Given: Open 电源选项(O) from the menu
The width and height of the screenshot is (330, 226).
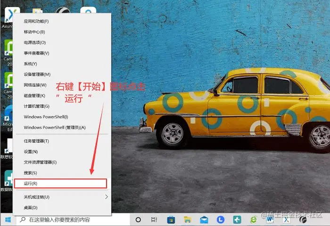Looking at the screenshot, I should tap(62, 42).
